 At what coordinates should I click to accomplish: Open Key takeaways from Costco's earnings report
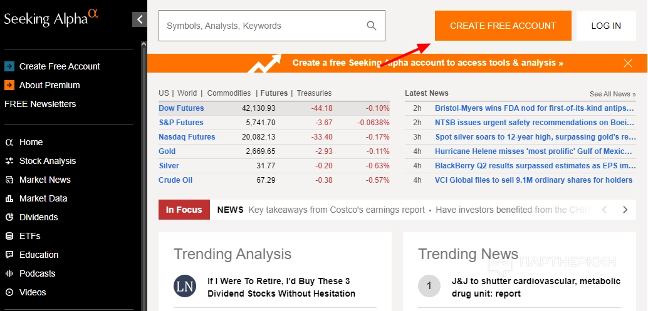337,210
